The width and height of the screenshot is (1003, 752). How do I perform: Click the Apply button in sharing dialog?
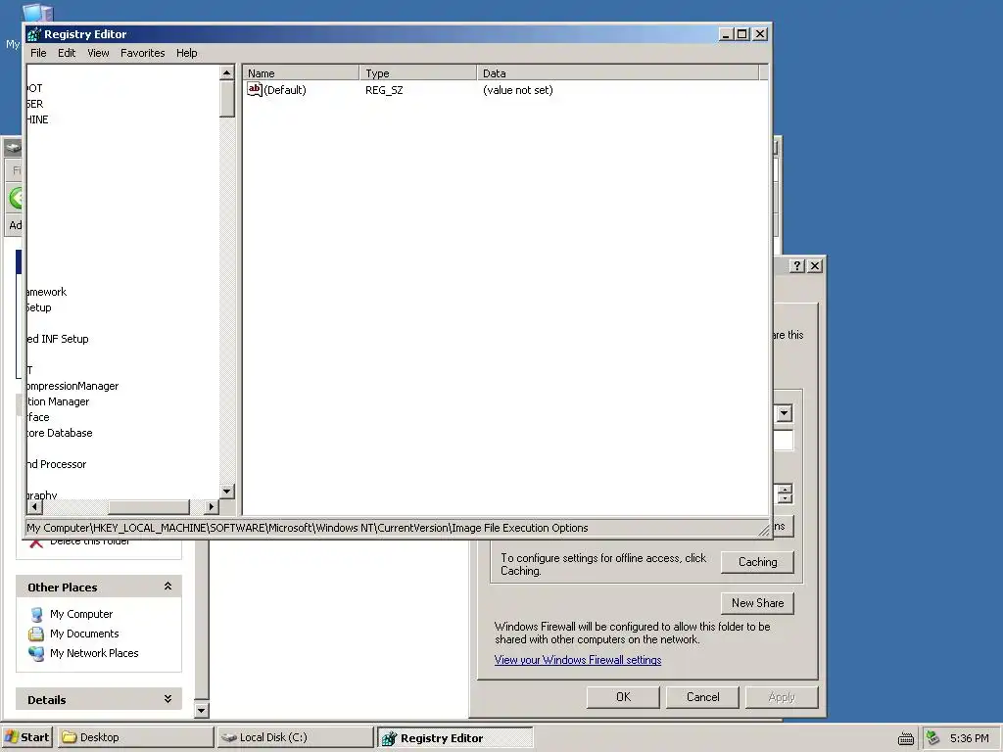[x=782, y=697]
